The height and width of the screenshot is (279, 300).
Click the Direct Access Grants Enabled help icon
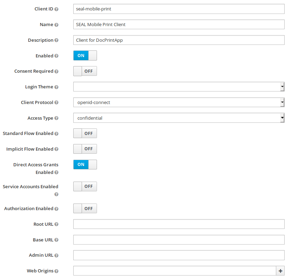(x=57, y=173)
